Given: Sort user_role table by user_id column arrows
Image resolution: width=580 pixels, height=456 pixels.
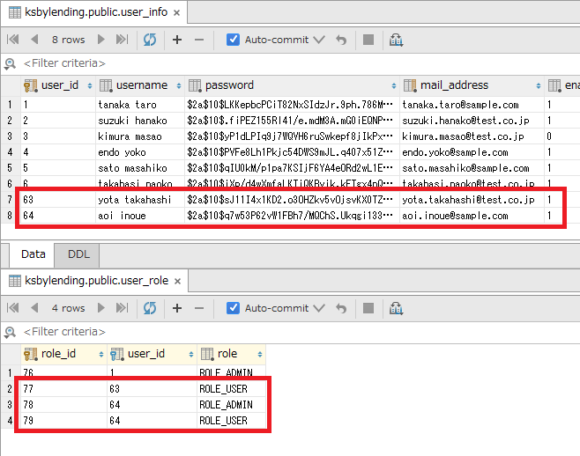Looking at the screenshot, I should pyautogui.click(x=191, y=355).
